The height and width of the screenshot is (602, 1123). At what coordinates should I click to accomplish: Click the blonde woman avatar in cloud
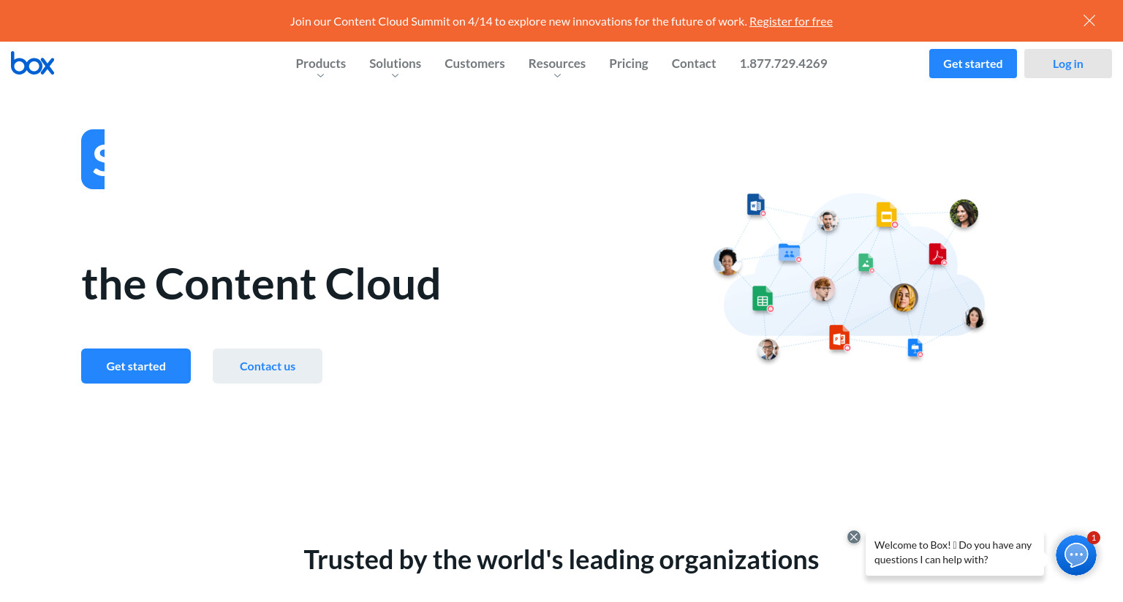point(904,297)
